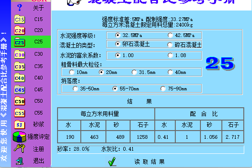Click cement amount cell 463
252x168 pixels.
(x=94, y=137)
